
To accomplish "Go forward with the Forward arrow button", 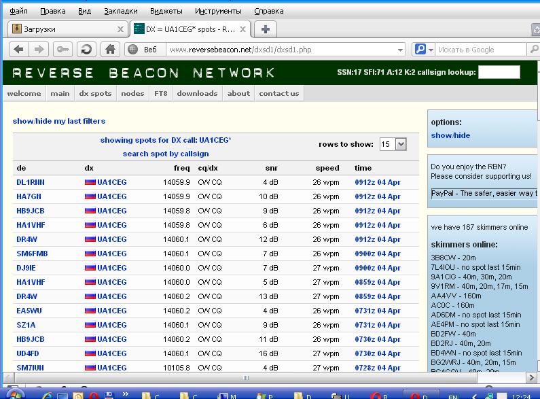I will pos(39,50).
